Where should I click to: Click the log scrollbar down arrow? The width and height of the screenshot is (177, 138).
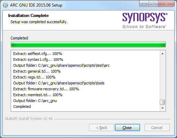[163, 108]
